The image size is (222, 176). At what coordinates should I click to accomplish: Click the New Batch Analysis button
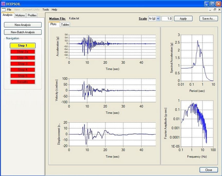coord(23,32)
